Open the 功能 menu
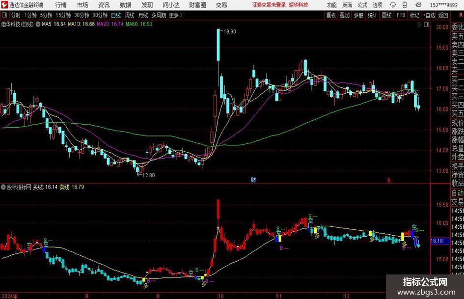464x299 pixels. tap(332, 5)
